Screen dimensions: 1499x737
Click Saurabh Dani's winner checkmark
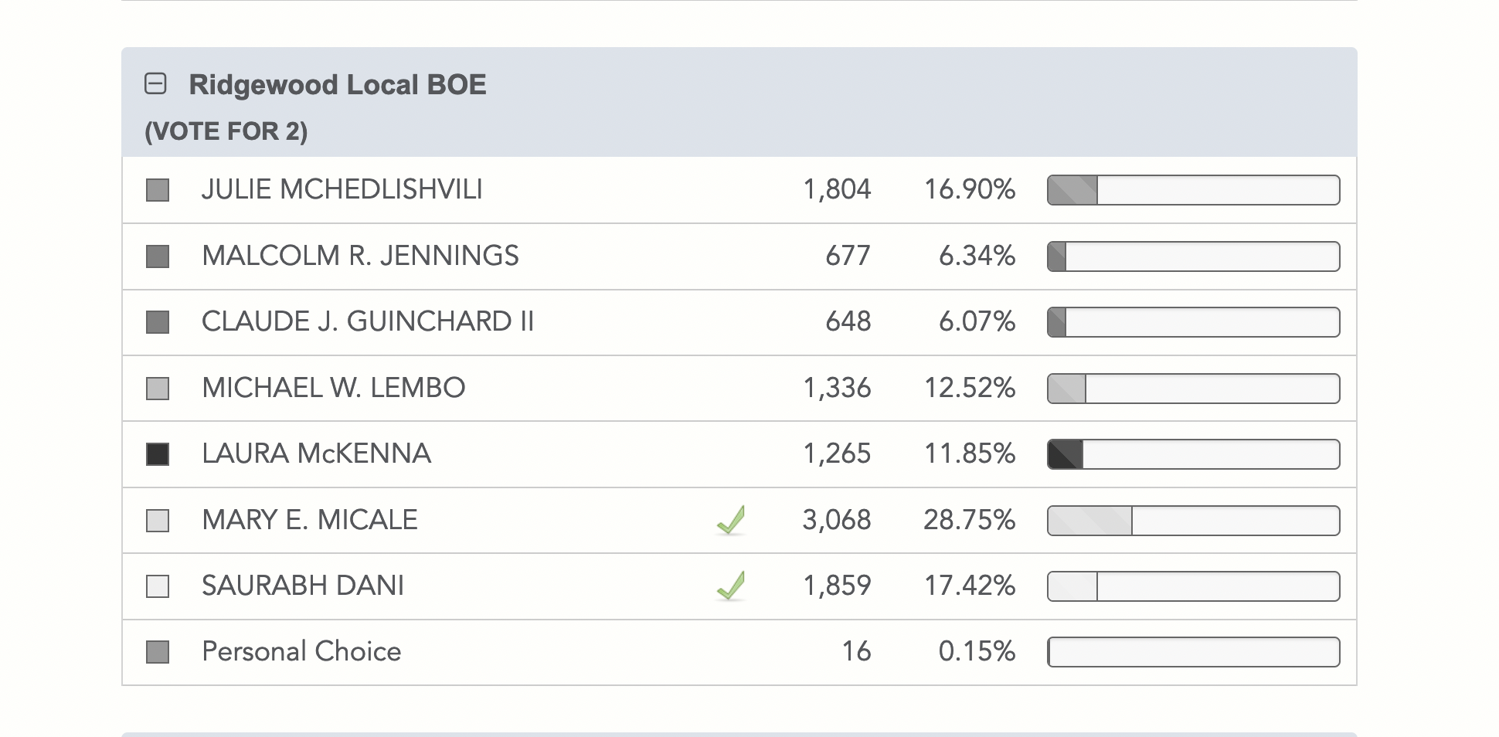coord(731,586)
